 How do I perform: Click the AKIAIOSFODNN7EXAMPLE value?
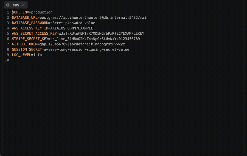72,28
